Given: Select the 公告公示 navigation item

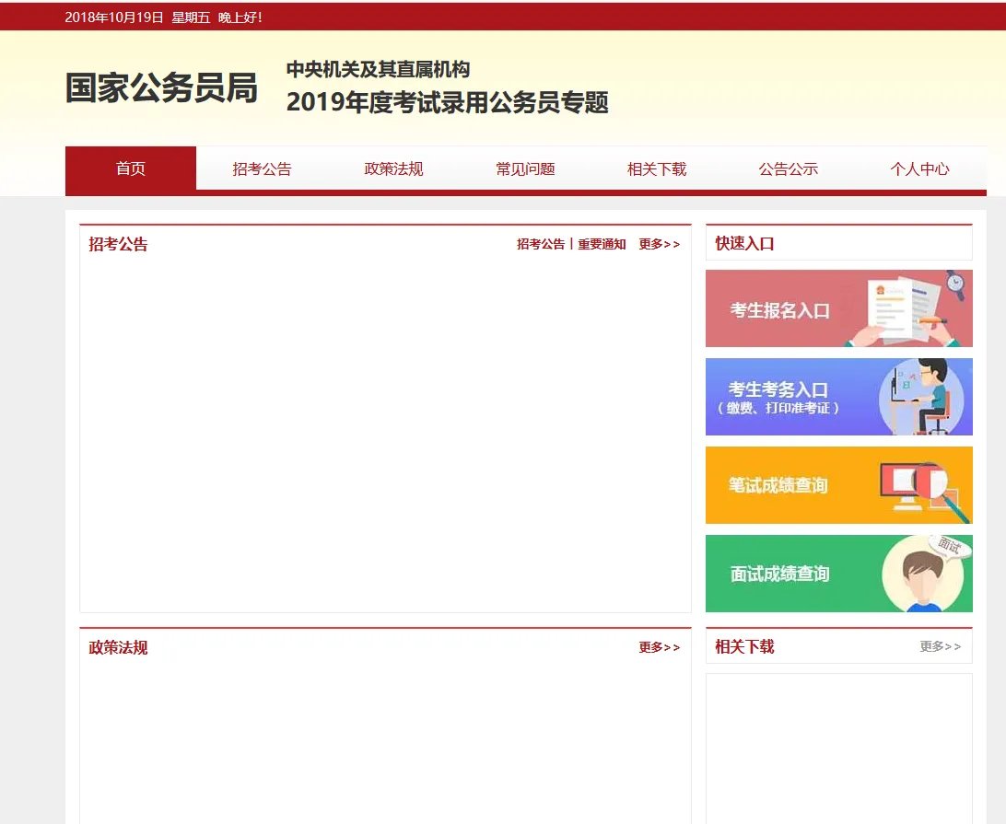Looking at the screenshot, I should (x=788, y=169).
